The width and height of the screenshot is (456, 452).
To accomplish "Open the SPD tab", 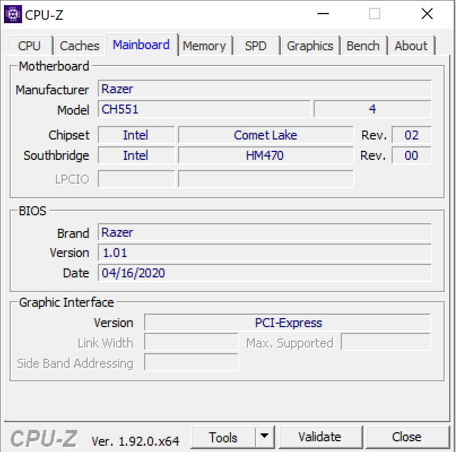I will coord(255,46).
